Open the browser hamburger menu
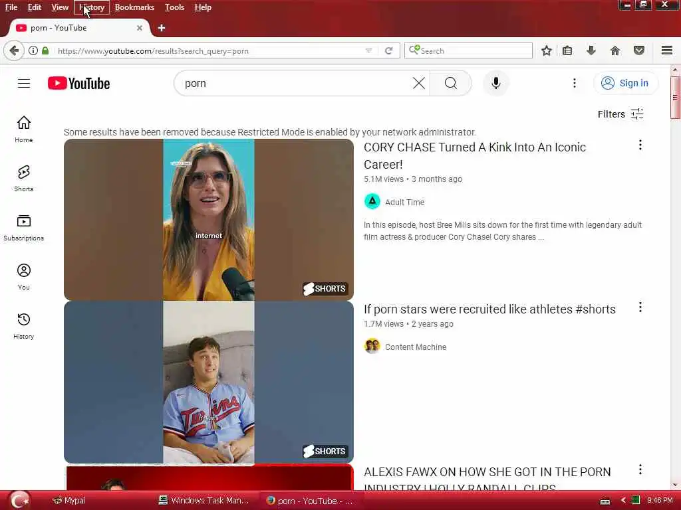 667,50
